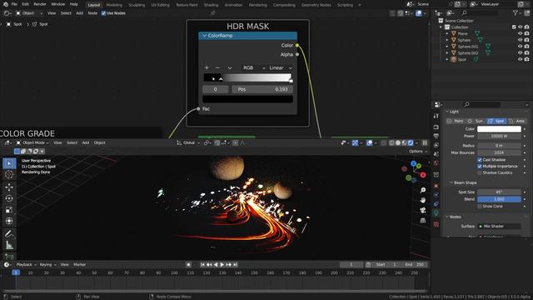Open the Linear interpolation dropdown in ColorRamp

click(x=280, y=68)
